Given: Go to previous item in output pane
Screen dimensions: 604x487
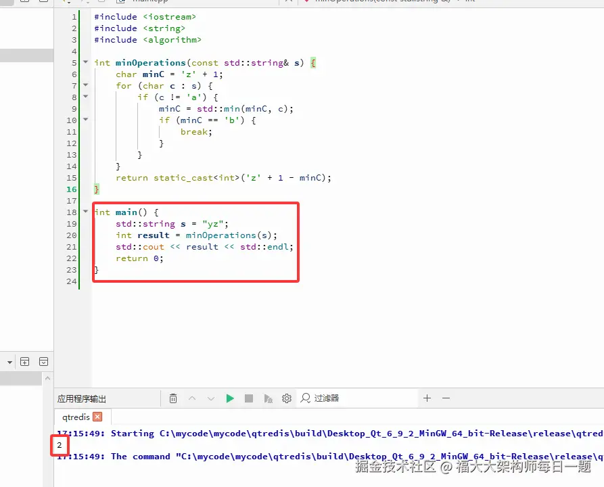Looking at the screenshot, I should tap(192, 398).
